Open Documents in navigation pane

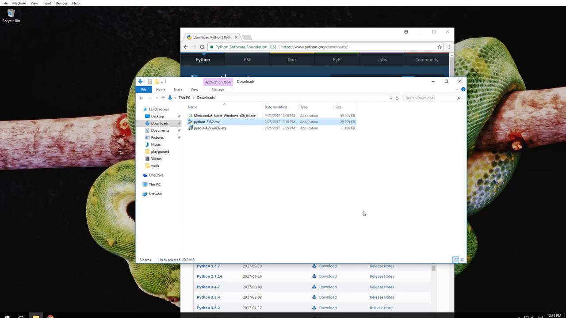pyautogui.click(x=160, y=130)
